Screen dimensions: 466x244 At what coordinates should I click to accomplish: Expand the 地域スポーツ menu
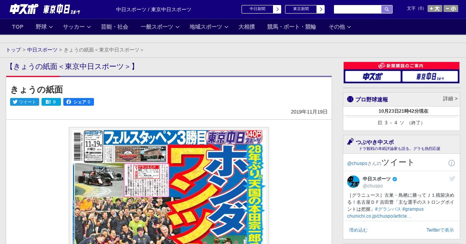[209, 27]
